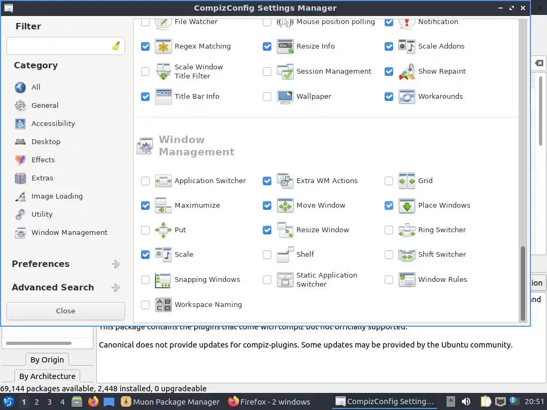This screenshot has height=410, width=547.
Task: Open the Workarounds plugin icon
Action: (x=407, y=97)
